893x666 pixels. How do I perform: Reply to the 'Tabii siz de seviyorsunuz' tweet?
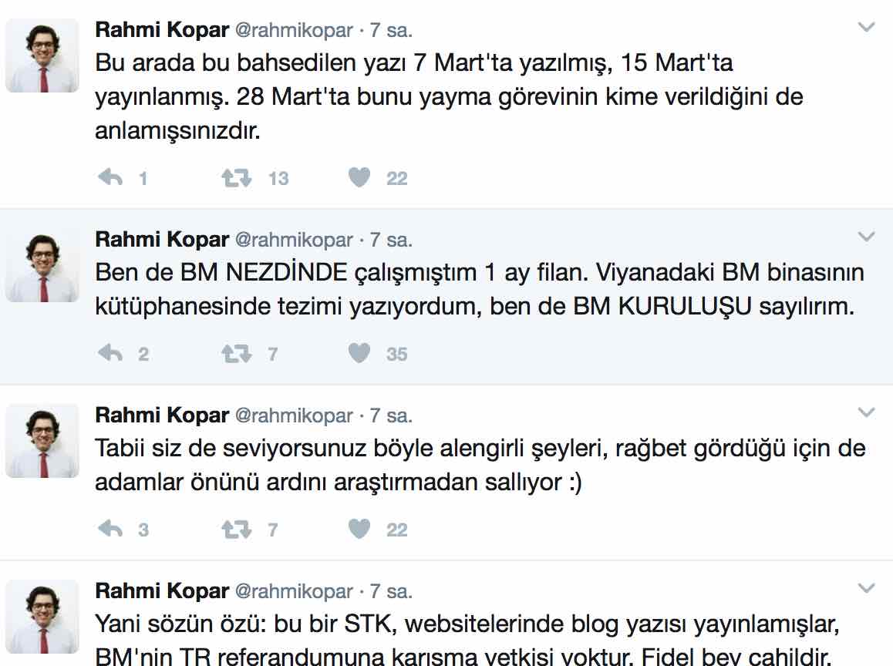click(x=110, y=530)
